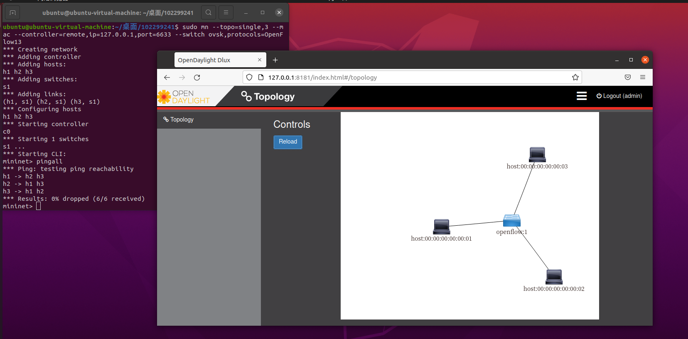This screenshot has width=688, height=339.
Task: Close the browser window
Action: 645,60
